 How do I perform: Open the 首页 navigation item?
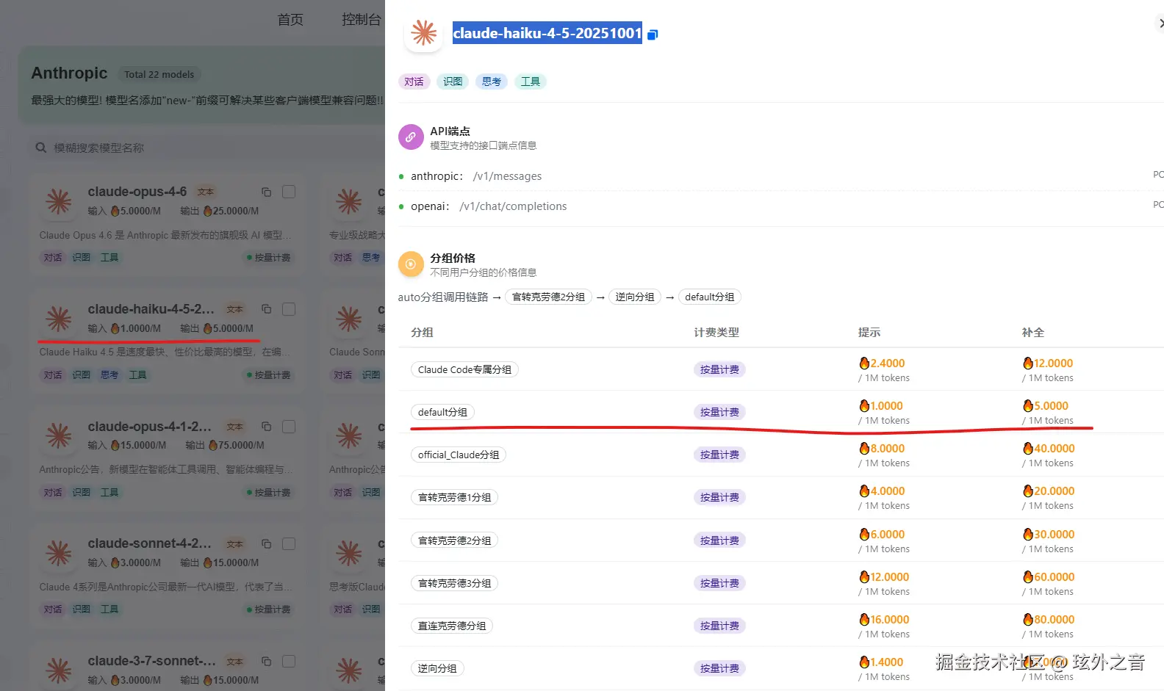click(290, 20)
